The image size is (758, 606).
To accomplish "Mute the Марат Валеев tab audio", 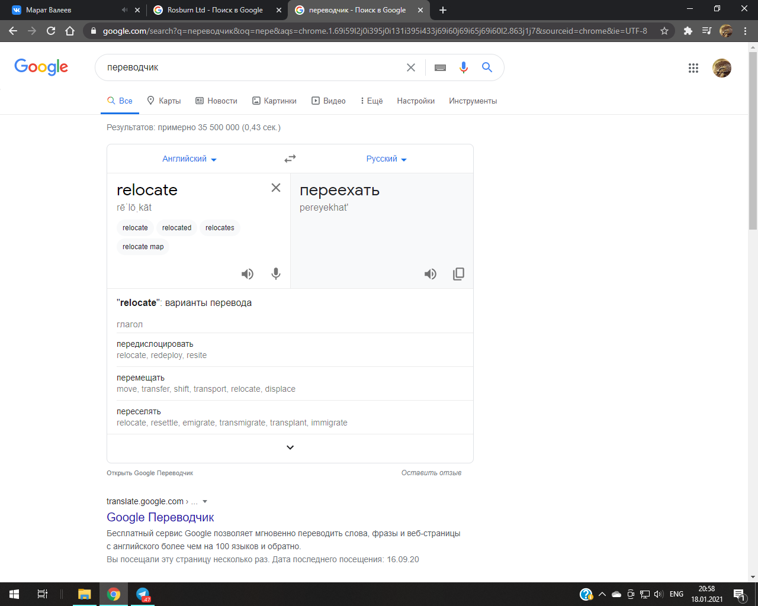I will click(x=124, y=10).
